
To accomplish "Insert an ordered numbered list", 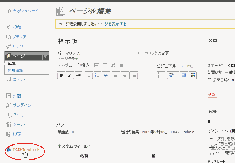I will tap(97, 75).
